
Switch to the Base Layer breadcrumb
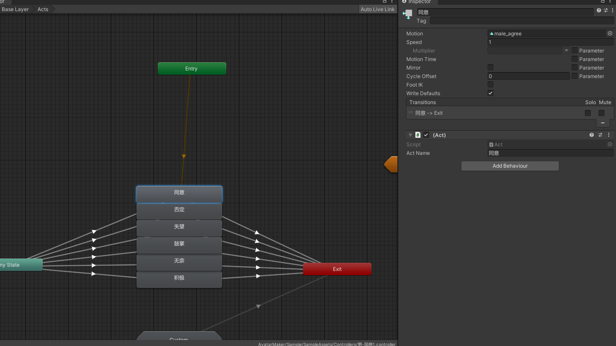coord(15,9)
